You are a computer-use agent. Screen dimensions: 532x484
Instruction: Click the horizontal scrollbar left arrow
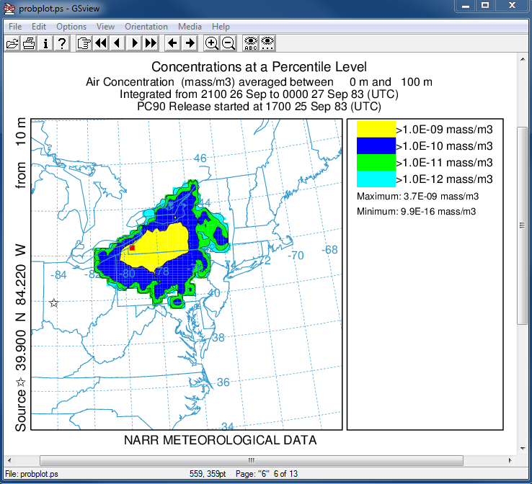[x=9, y=460]
